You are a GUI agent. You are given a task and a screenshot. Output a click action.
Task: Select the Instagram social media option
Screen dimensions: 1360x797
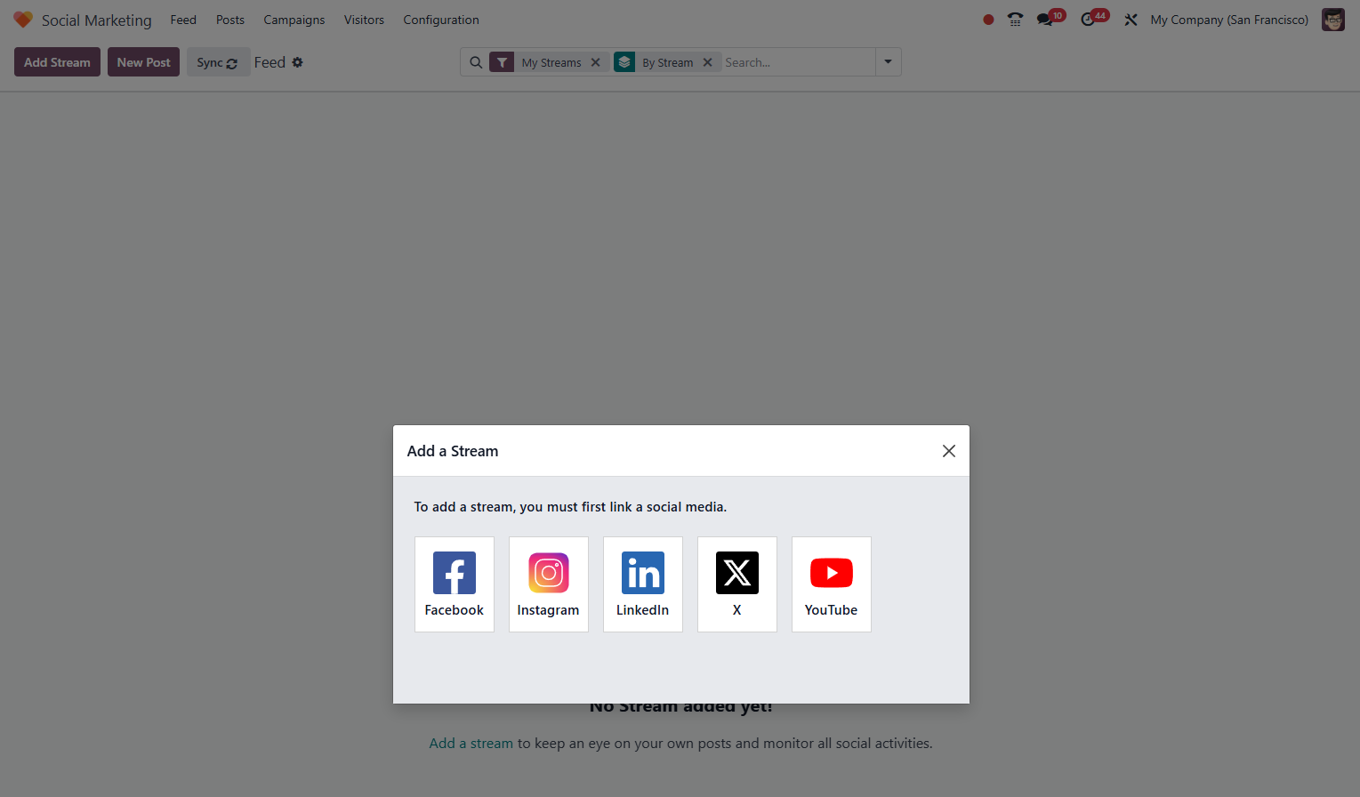point(549,584)
